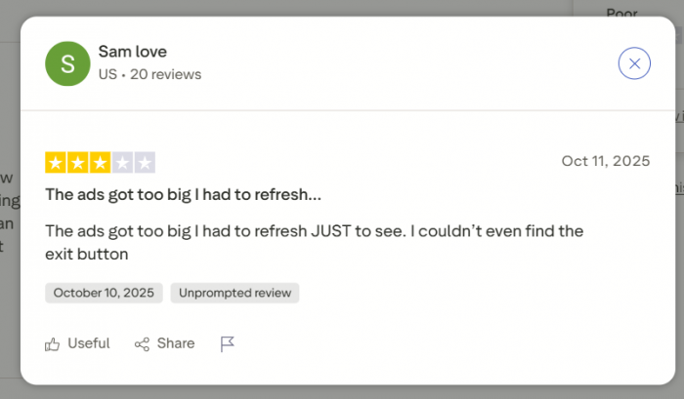Image resolution: width=684 pixels, height=399 pixels.
Task: Click the 'Unprompted review' tag
Action: 235,293
